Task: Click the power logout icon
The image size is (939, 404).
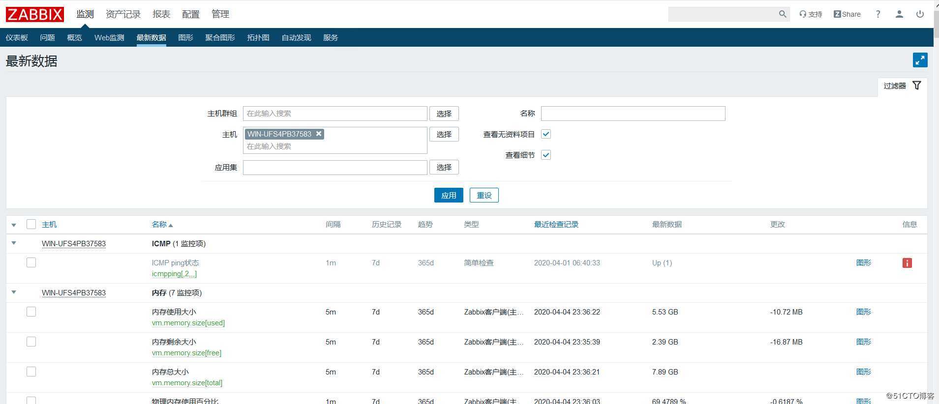Action: (x=920, y=14)
